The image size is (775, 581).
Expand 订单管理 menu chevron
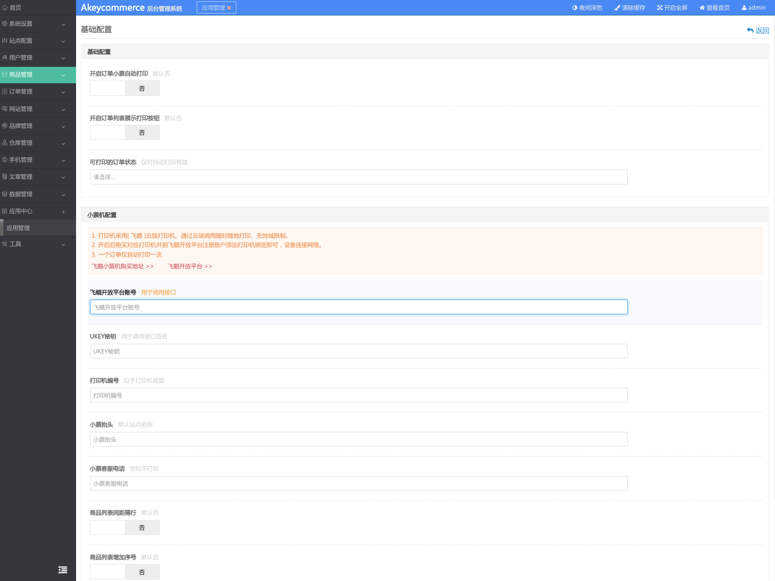(x=63, y=92)
